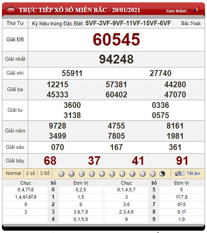Click the yin-yang symbol ball
207x233 pixels.
pyautogui.click(x=162, y=173)
